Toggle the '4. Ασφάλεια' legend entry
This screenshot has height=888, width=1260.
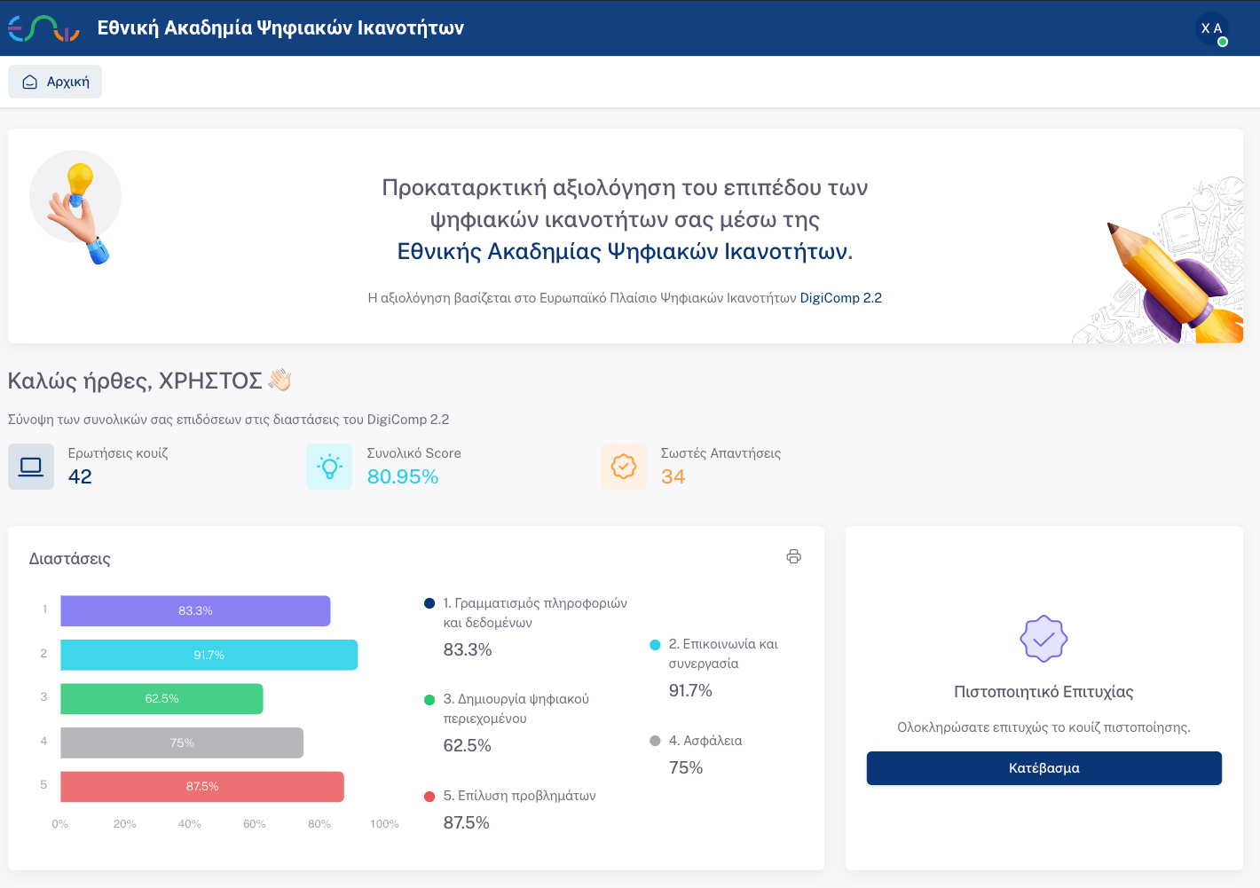[x=700, y=741]
